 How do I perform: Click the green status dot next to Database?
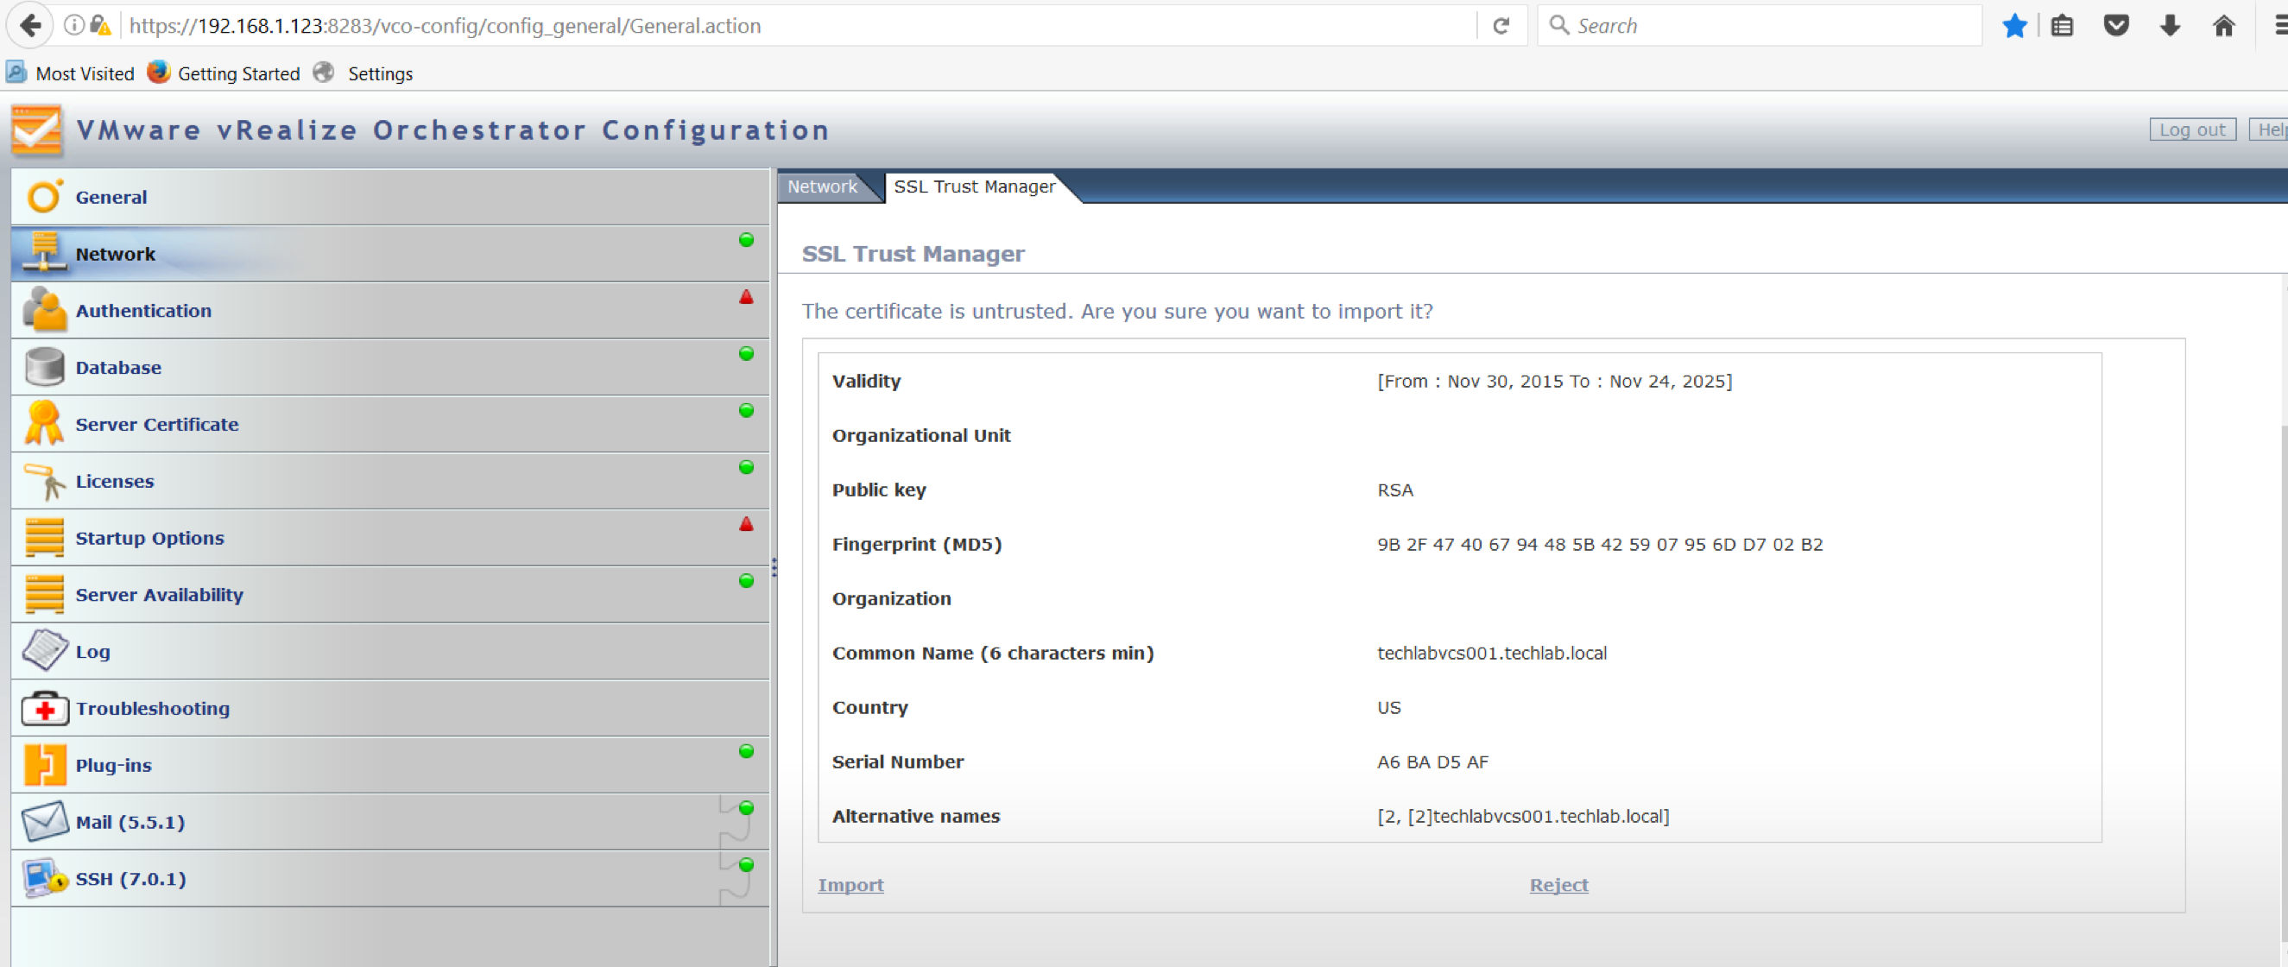[746, 353]
